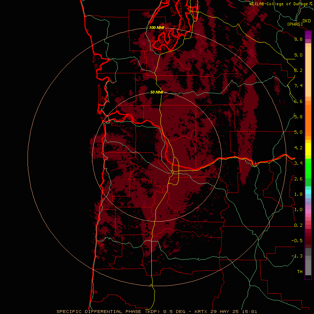The height and width of the screenshot is (314, 314).
Task: Click the -1.3 scale value
Action: (297, 256)
